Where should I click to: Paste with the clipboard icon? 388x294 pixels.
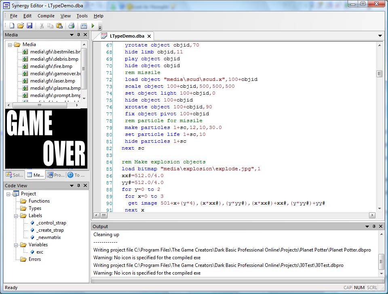click(59, 25)
